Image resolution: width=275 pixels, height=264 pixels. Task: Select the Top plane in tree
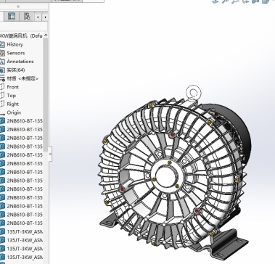point(8,96)
